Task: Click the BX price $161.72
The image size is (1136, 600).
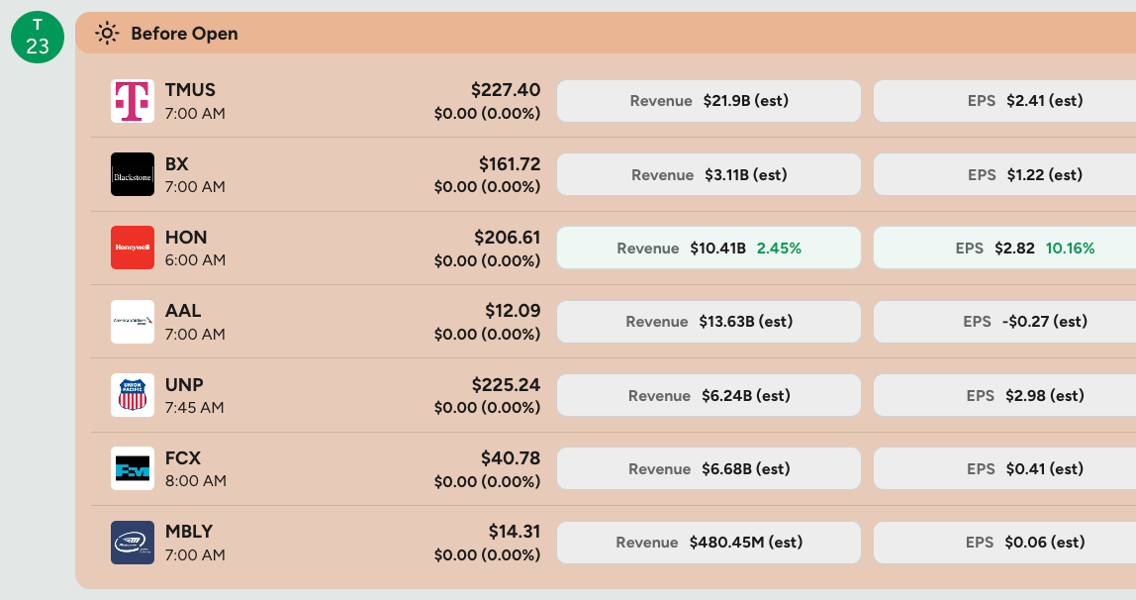Action: (x=510, y=163)
